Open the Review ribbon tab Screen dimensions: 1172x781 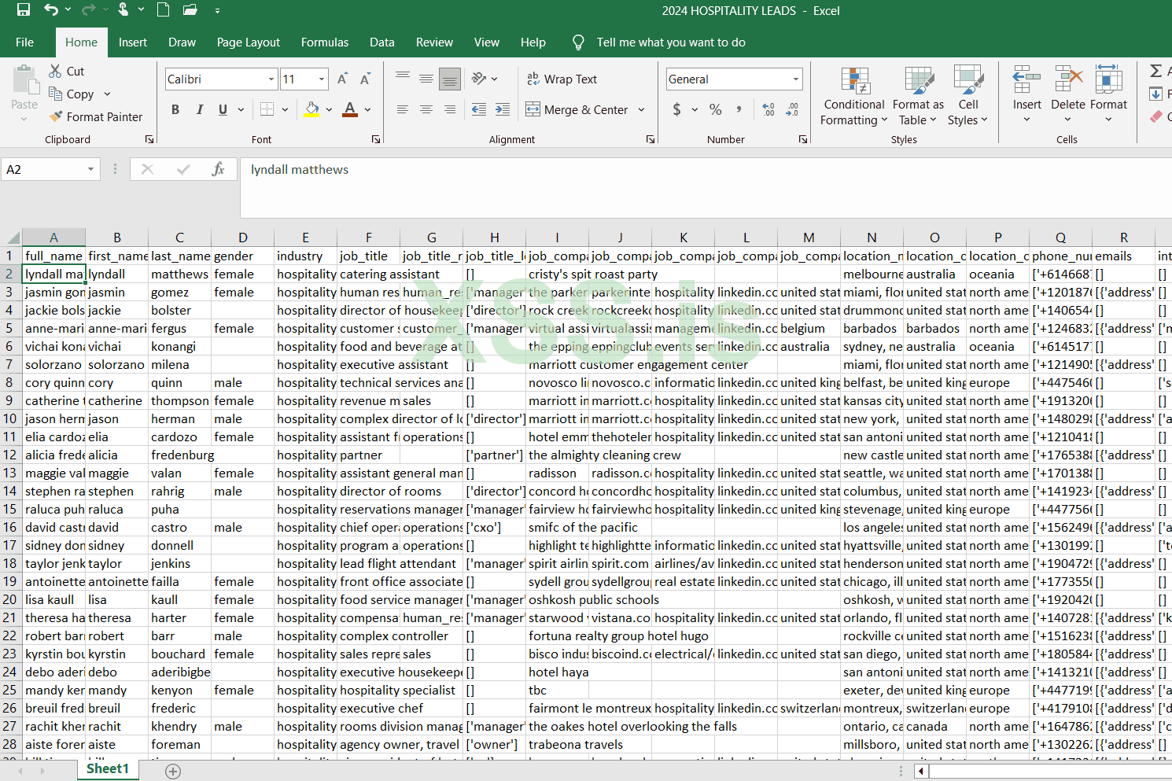tap(434, 42)
